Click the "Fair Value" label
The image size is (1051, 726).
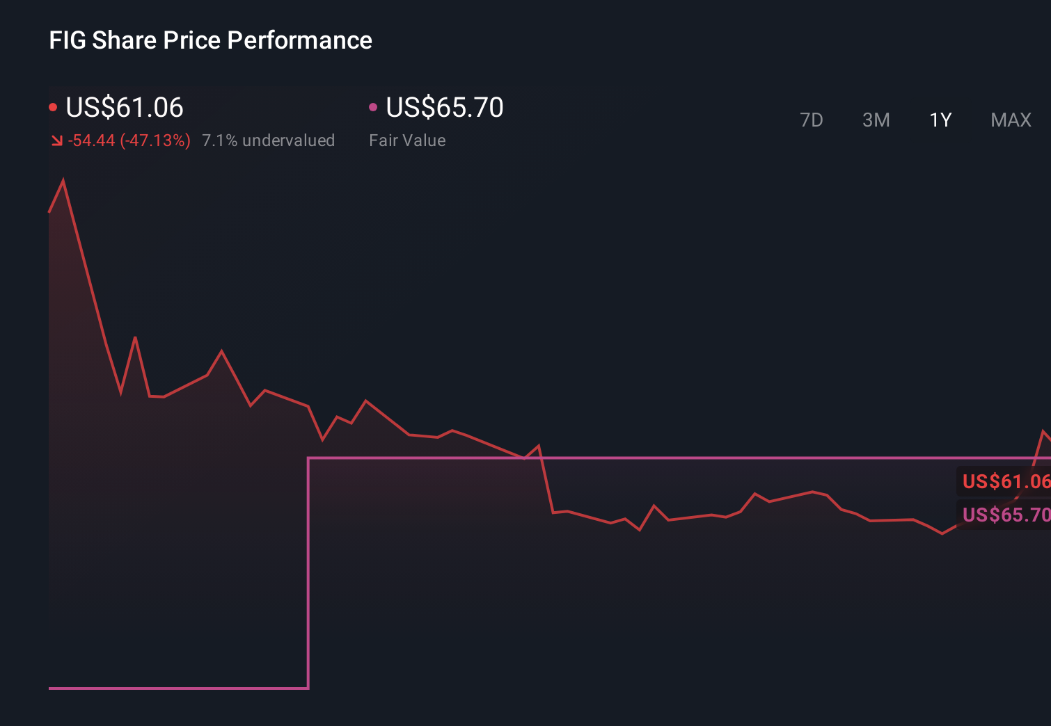coord(407,140)
